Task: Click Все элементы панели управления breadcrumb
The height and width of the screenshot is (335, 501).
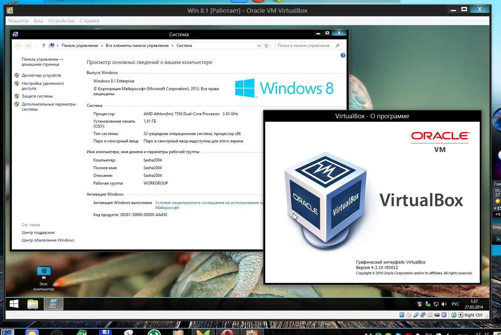Action: 137,46
